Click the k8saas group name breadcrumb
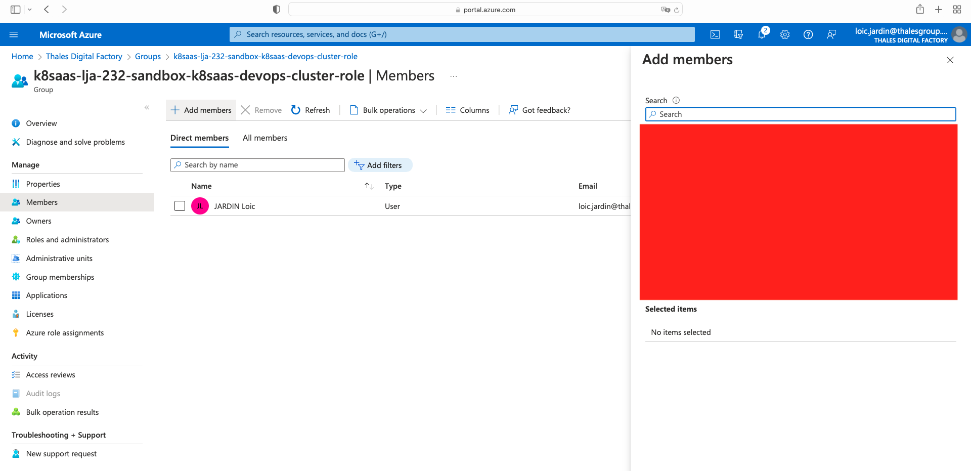The height and width of the screenshot is (471, 971). pos(266,56)
